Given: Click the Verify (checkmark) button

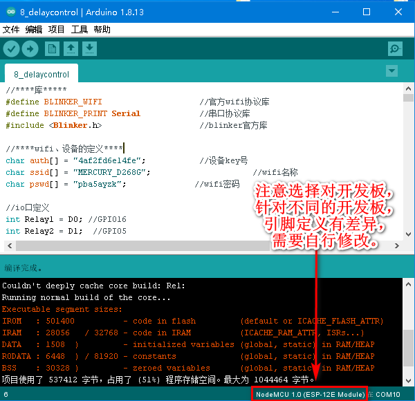Looking at the screenshot, I should [x=11, y=48].
